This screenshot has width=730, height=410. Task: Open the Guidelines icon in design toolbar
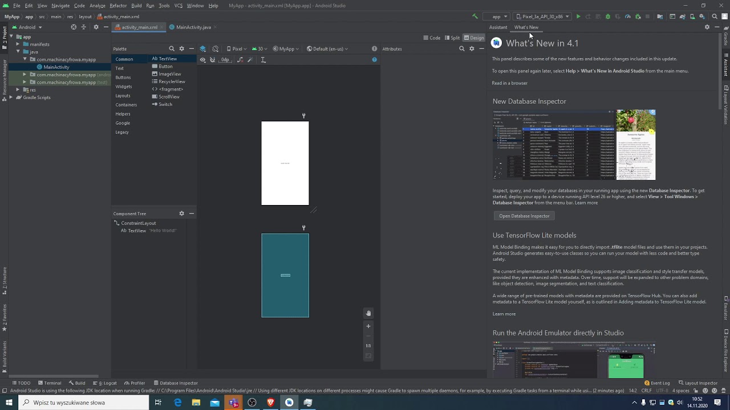point(263,60)
